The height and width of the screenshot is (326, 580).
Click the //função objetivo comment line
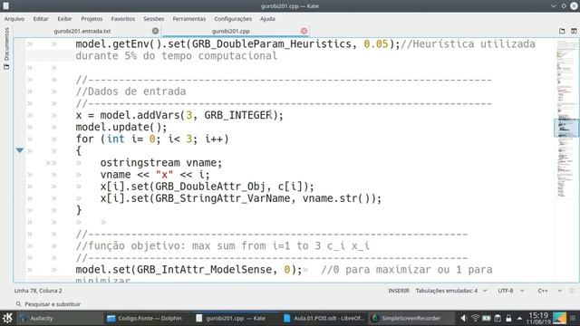pyautogui.click(x=222, y=245)
